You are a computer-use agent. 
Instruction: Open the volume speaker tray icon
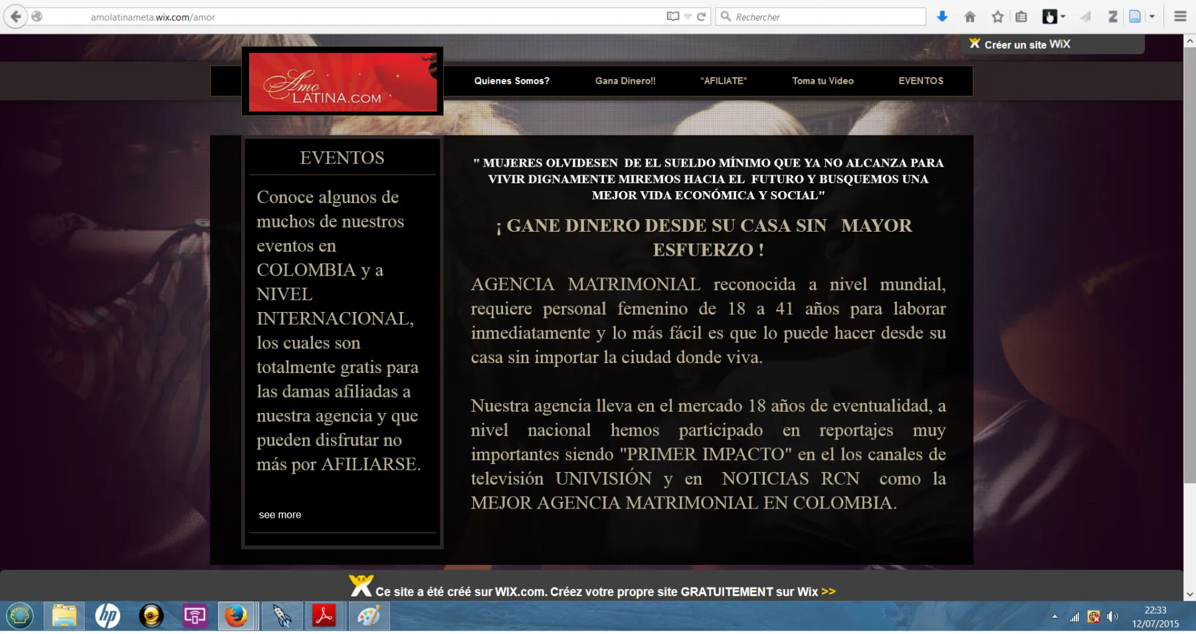pyautogui.click(x=1112, y=617)
